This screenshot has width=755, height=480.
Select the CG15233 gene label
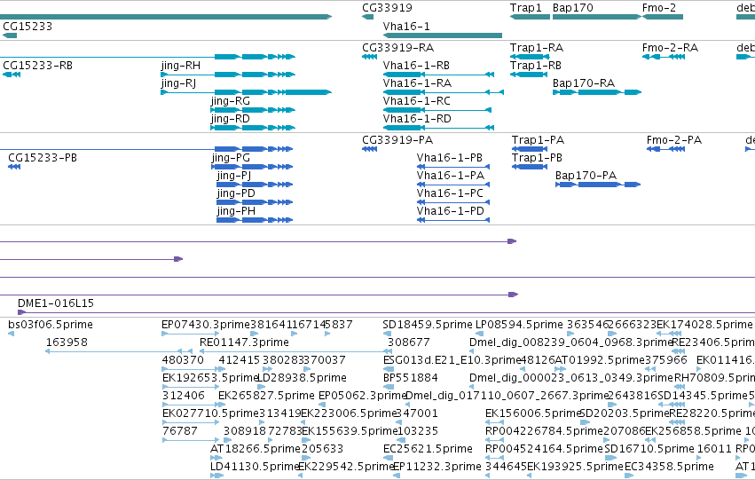point(28,26)
